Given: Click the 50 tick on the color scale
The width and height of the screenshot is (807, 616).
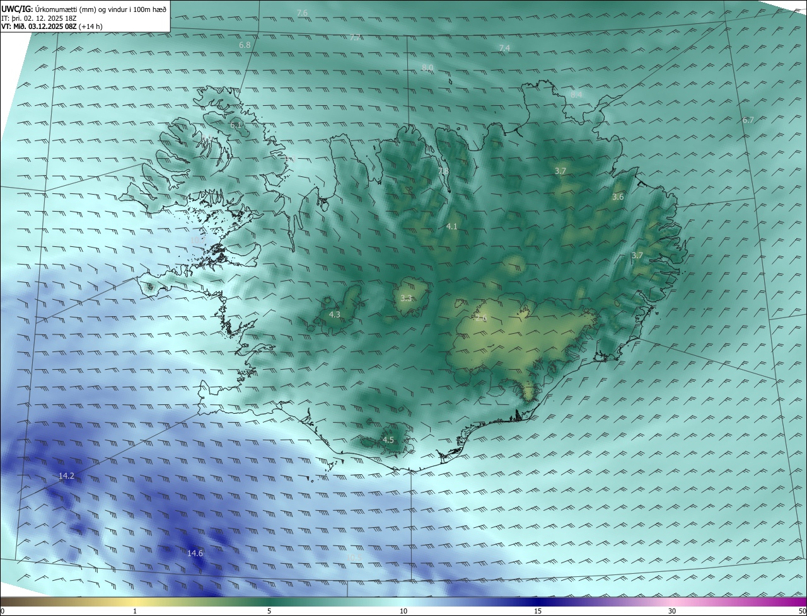Looking at the screenshot, I should tap(802, 611).
